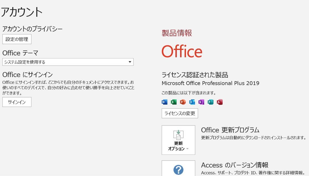Click the OneNote app icon
Screen dimensions: 309x176
click(x=201, y=102)
